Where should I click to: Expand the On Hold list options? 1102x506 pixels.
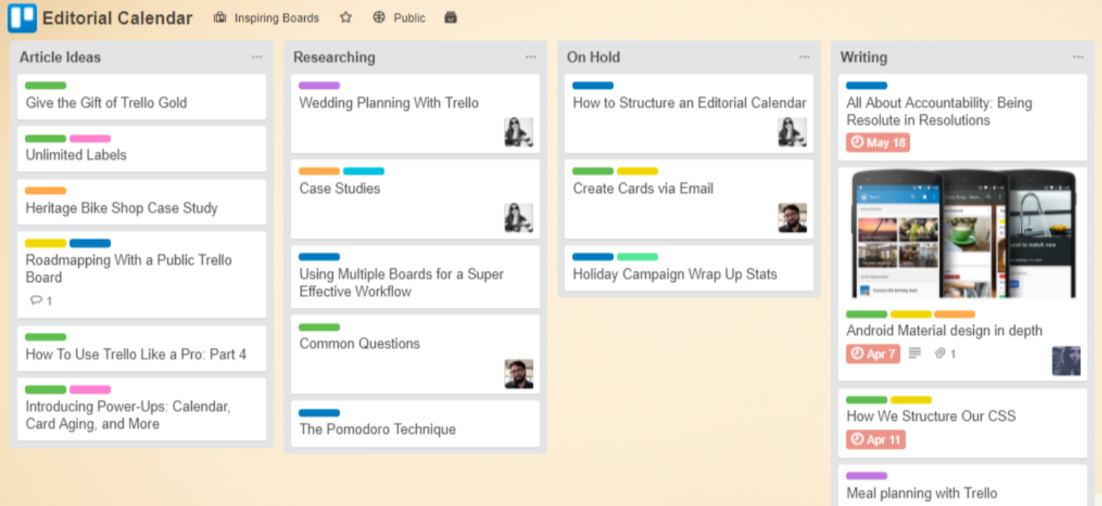click(x=804, y=57)
